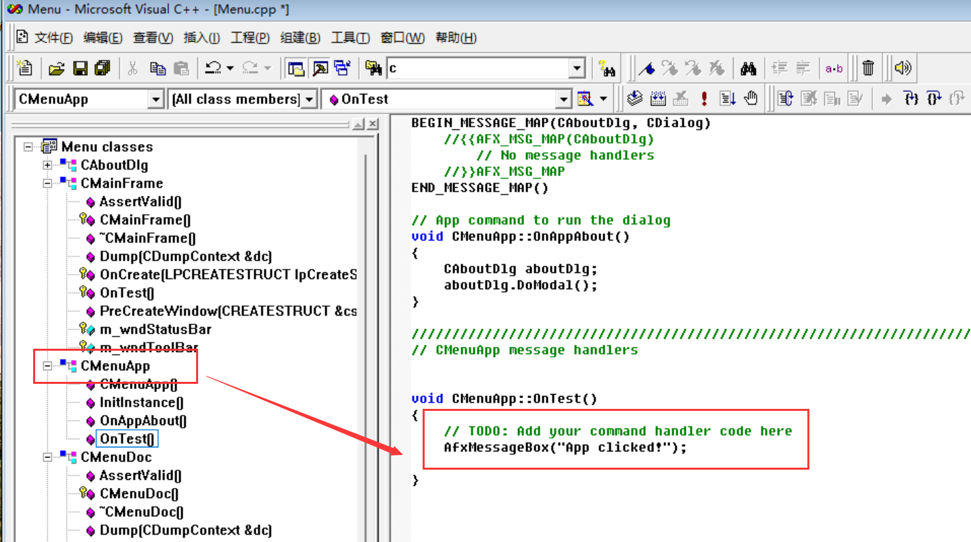Screen dimensions: 971x542
Task: Open the 窗口(W) menu
Action: [403, 38]
